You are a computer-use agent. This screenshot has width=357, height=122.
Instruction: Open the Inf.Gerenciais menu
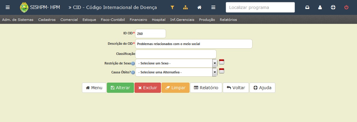pos(182,20)
